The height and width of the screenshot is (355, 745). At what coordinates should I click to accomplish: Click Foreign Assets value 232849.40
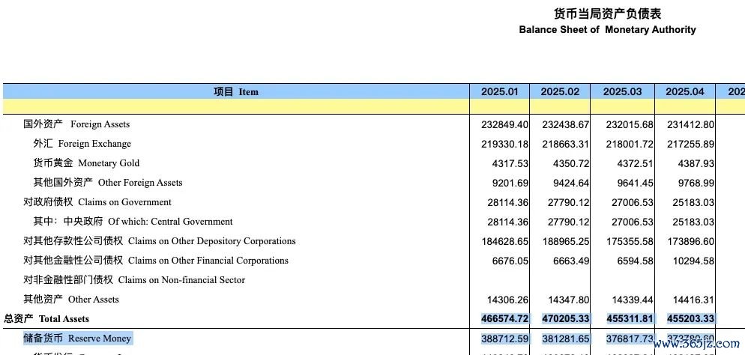coord(504,125)
